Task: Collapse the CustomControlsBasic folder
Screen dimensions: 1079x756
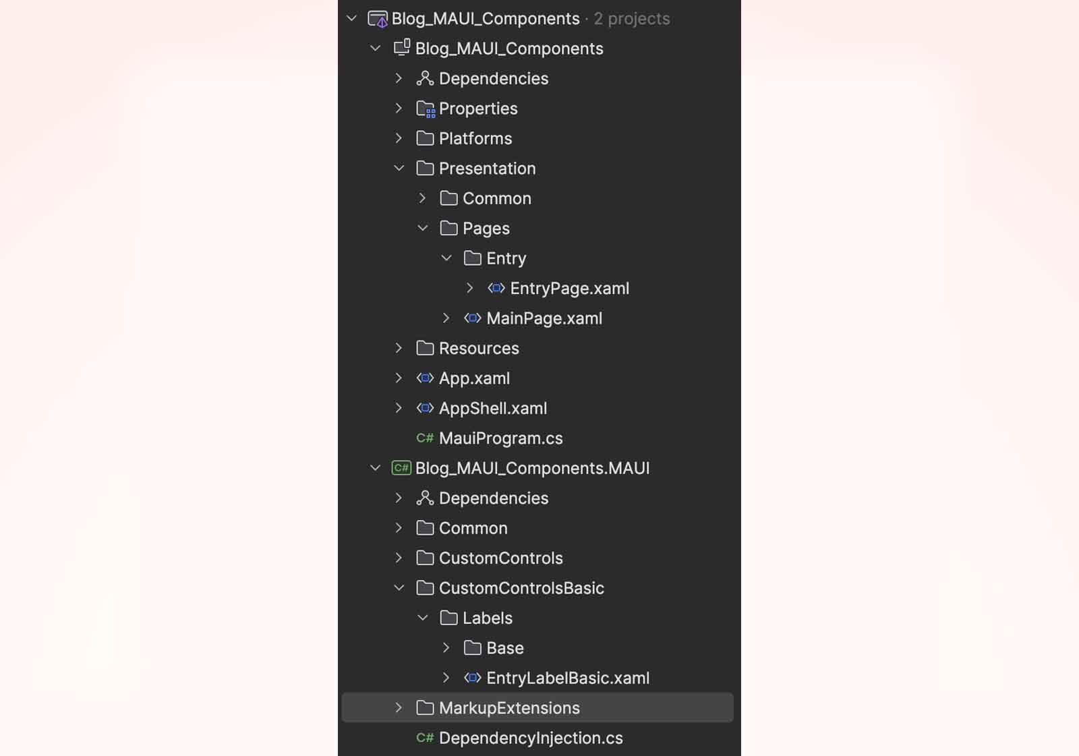Action: pos(399,588)
